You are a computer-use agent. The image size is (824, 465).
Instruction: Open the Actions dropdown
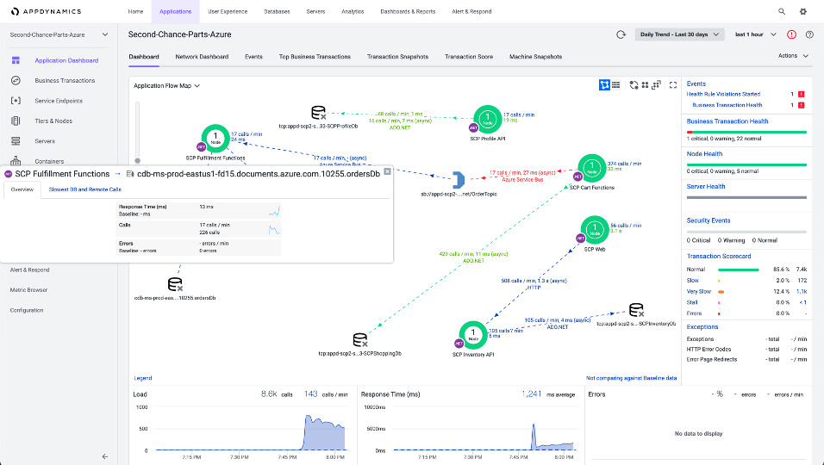(793, 56)
